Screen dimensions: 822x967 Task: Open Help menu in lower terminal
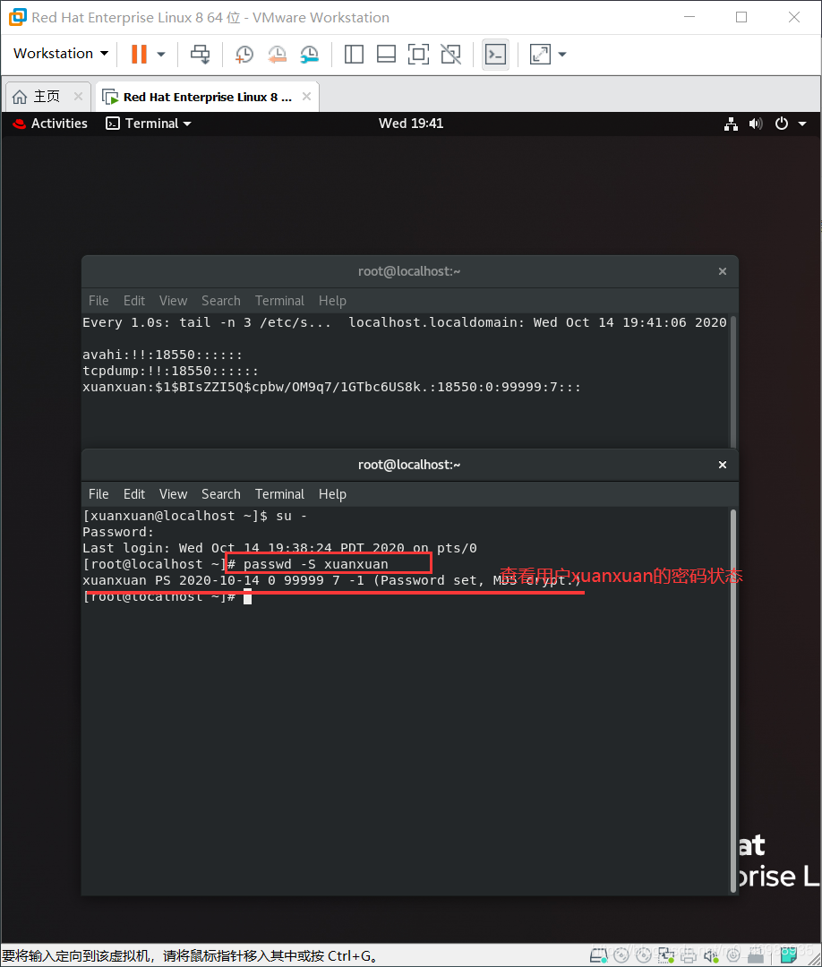click(x=332, y=494)
